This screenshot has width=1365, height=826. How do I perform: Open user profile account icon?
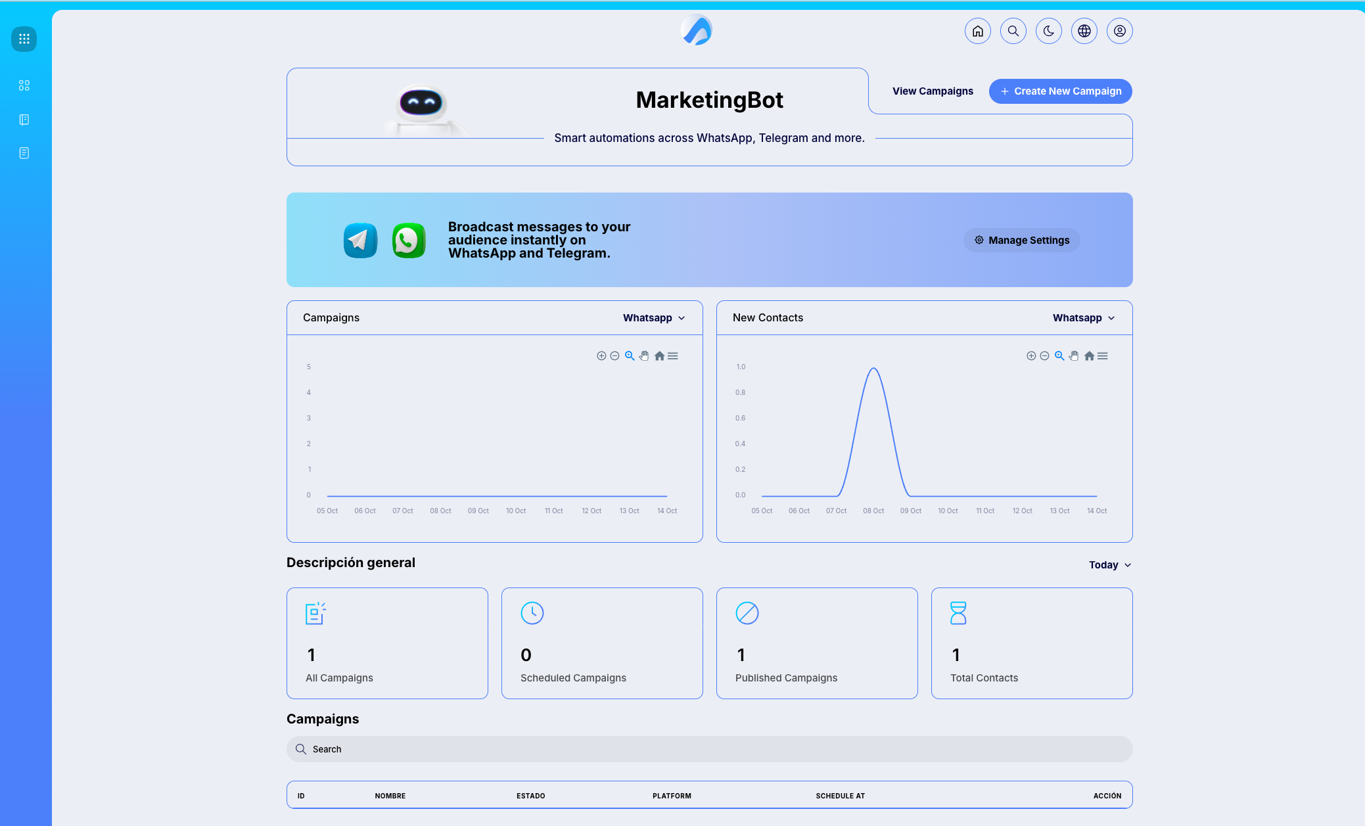click(1120, 31)
